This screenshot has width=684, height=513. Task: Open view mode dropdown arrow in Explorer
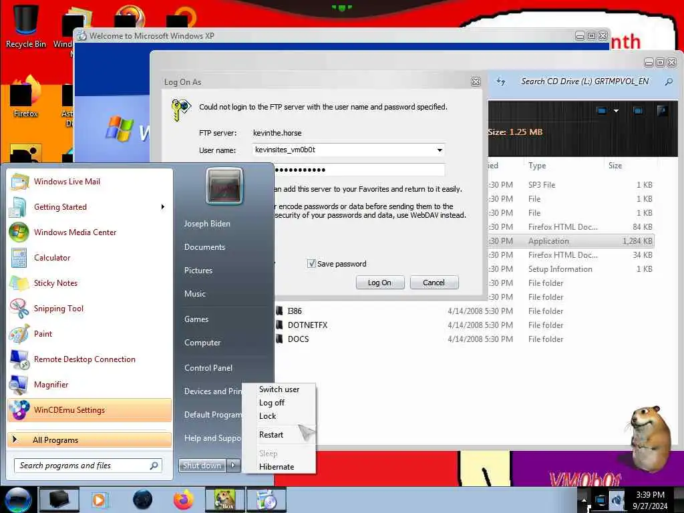(616, 111)
